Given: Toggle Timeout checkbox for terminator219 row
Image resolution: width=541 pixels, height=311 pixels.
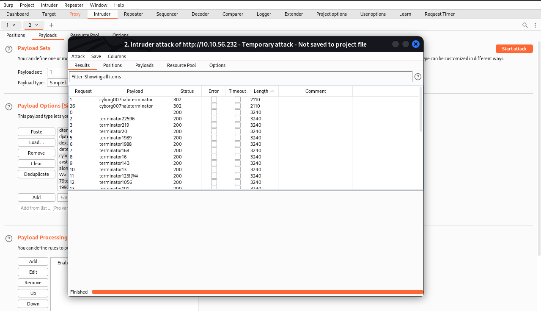Looking at the screenshot, I should 238,125.
